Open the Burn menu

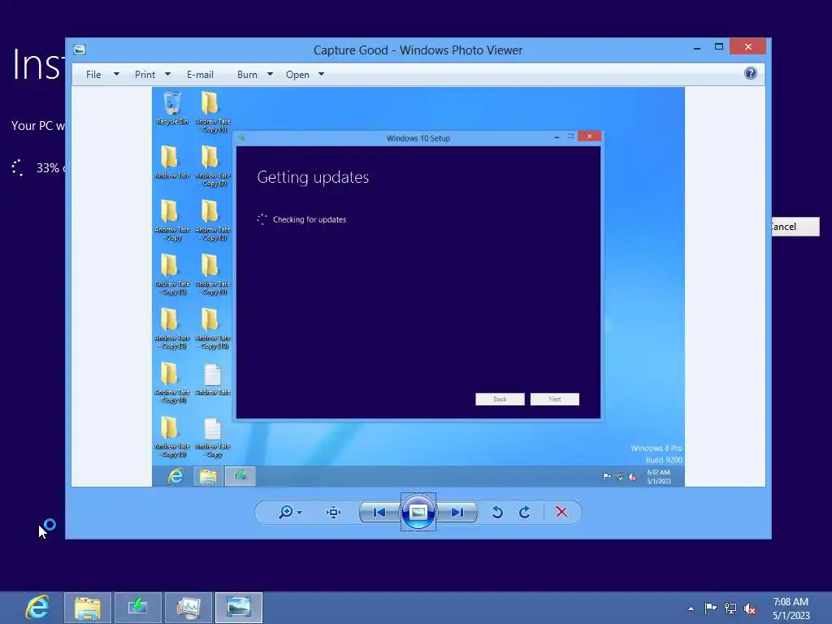point(247,75)
